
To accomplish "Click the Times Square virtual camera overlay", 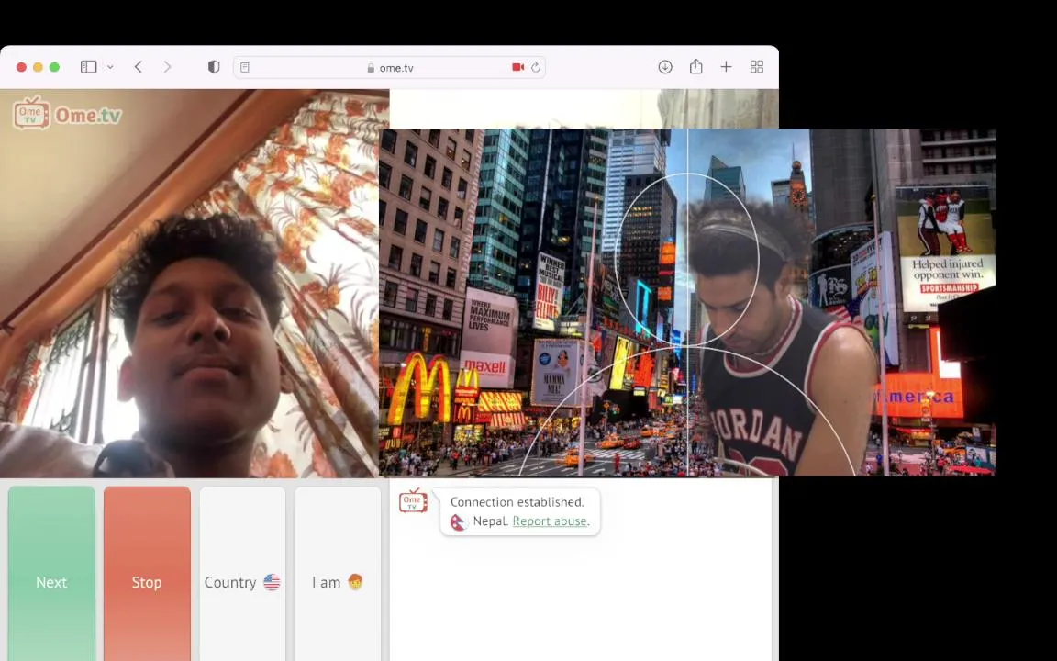I will (687, 302).
